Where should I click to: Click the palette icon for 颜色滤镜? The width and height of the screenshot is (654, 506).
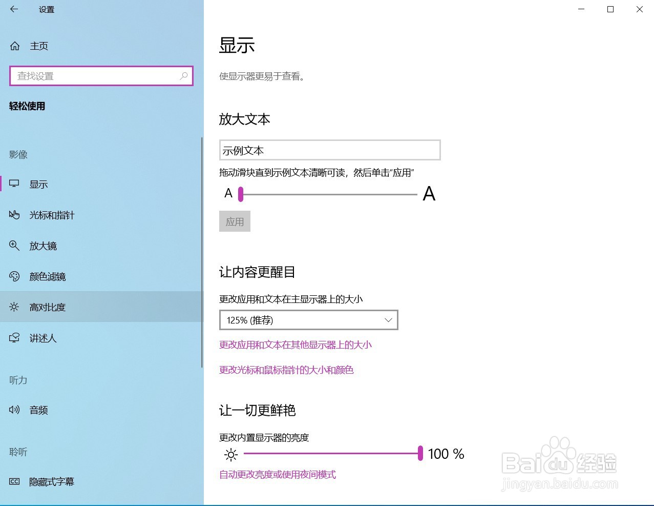tap(14, 276)
